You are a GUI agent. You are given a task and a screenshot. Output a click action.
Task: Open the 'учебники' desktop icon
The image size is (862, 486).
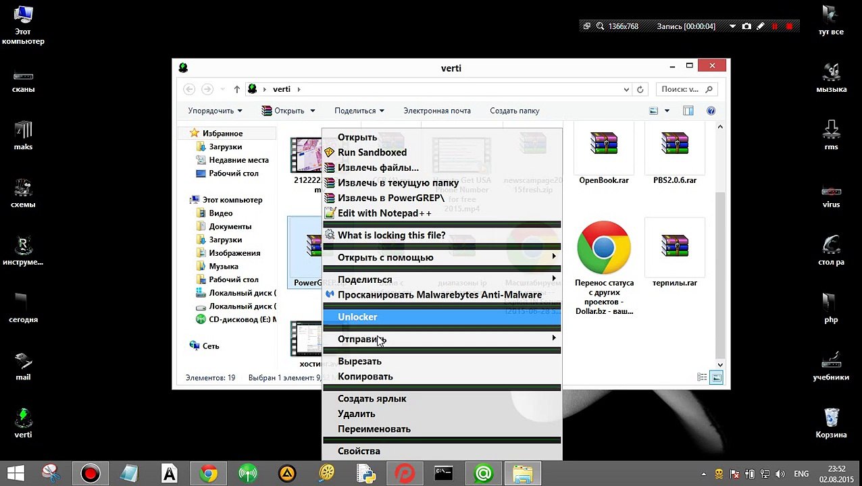831,367
